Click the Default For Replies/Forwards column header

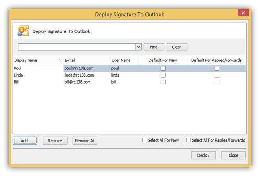(216, 61)
